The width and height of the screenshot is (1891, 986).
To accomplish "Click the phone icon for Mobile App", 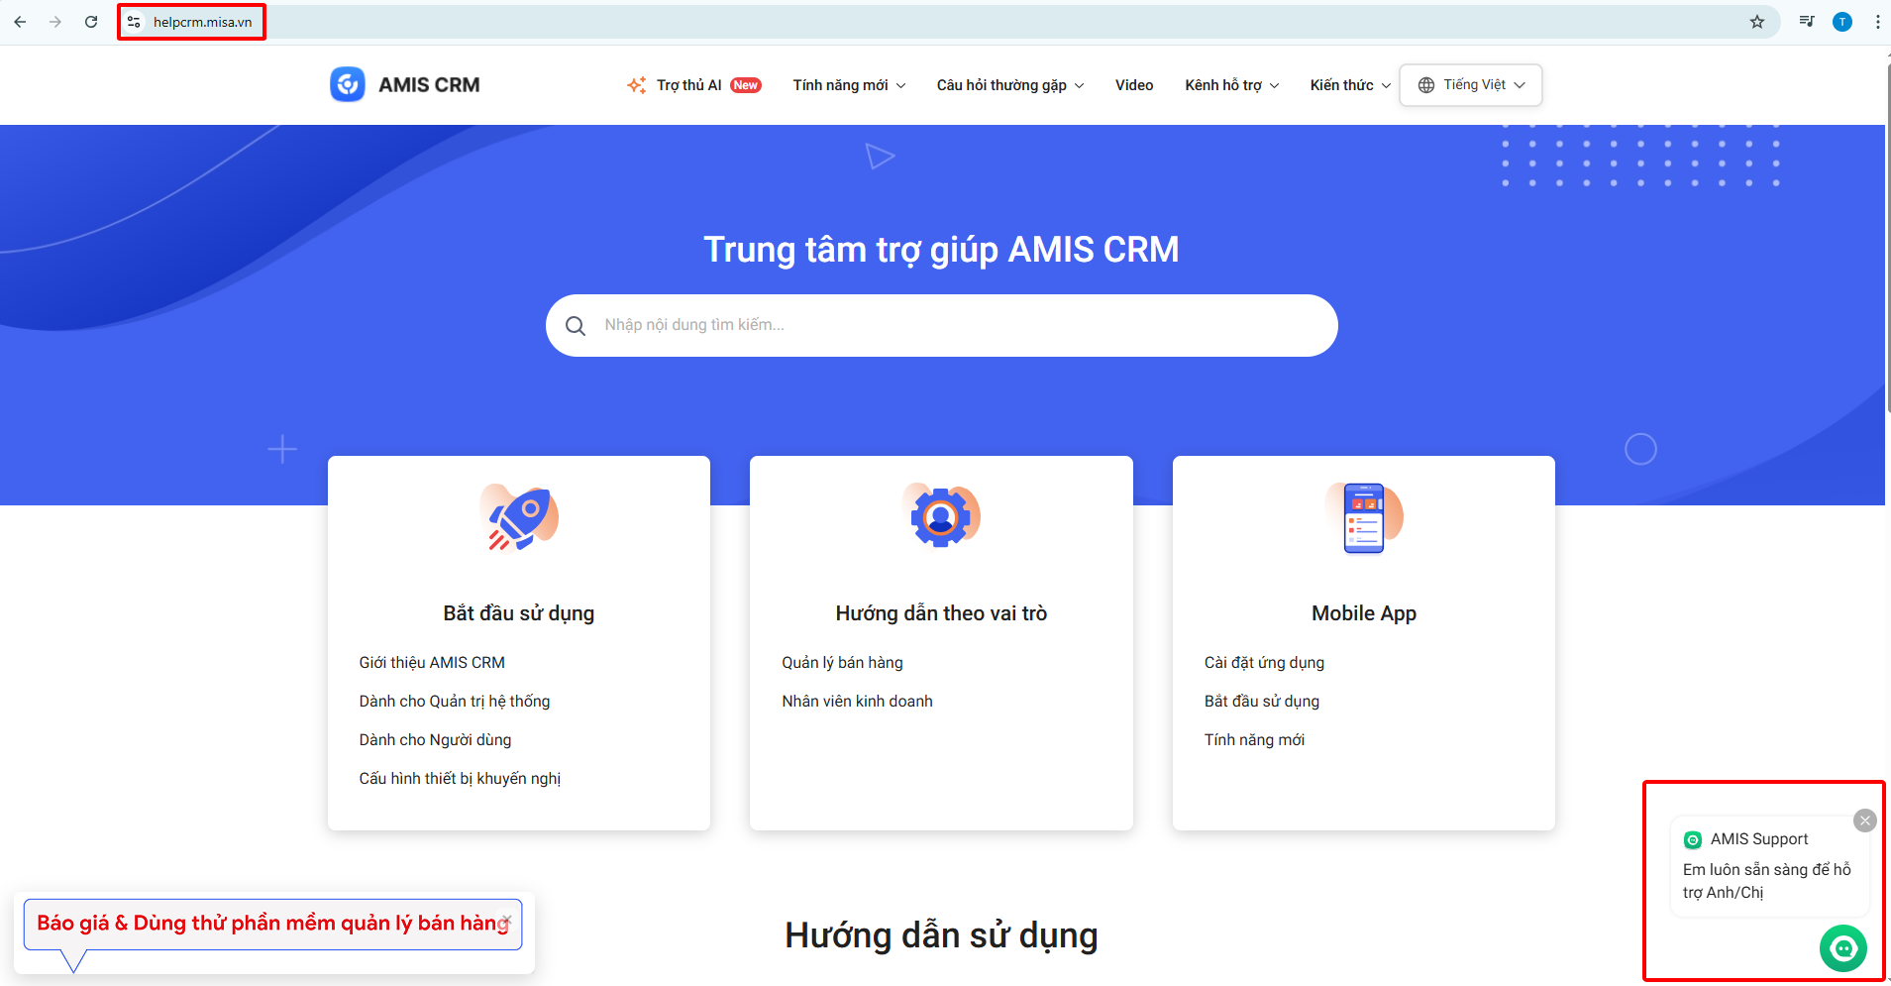I will coord(1364,517).
